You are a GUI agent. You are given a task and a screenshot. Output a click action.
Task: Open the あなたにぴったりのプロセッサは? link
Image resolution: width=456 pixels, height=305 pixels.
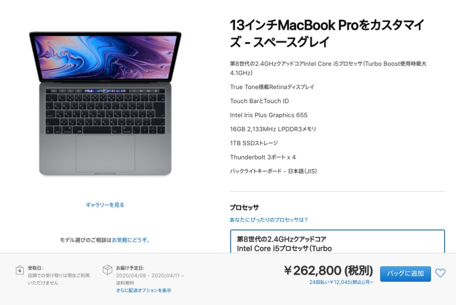coord(269,220)
